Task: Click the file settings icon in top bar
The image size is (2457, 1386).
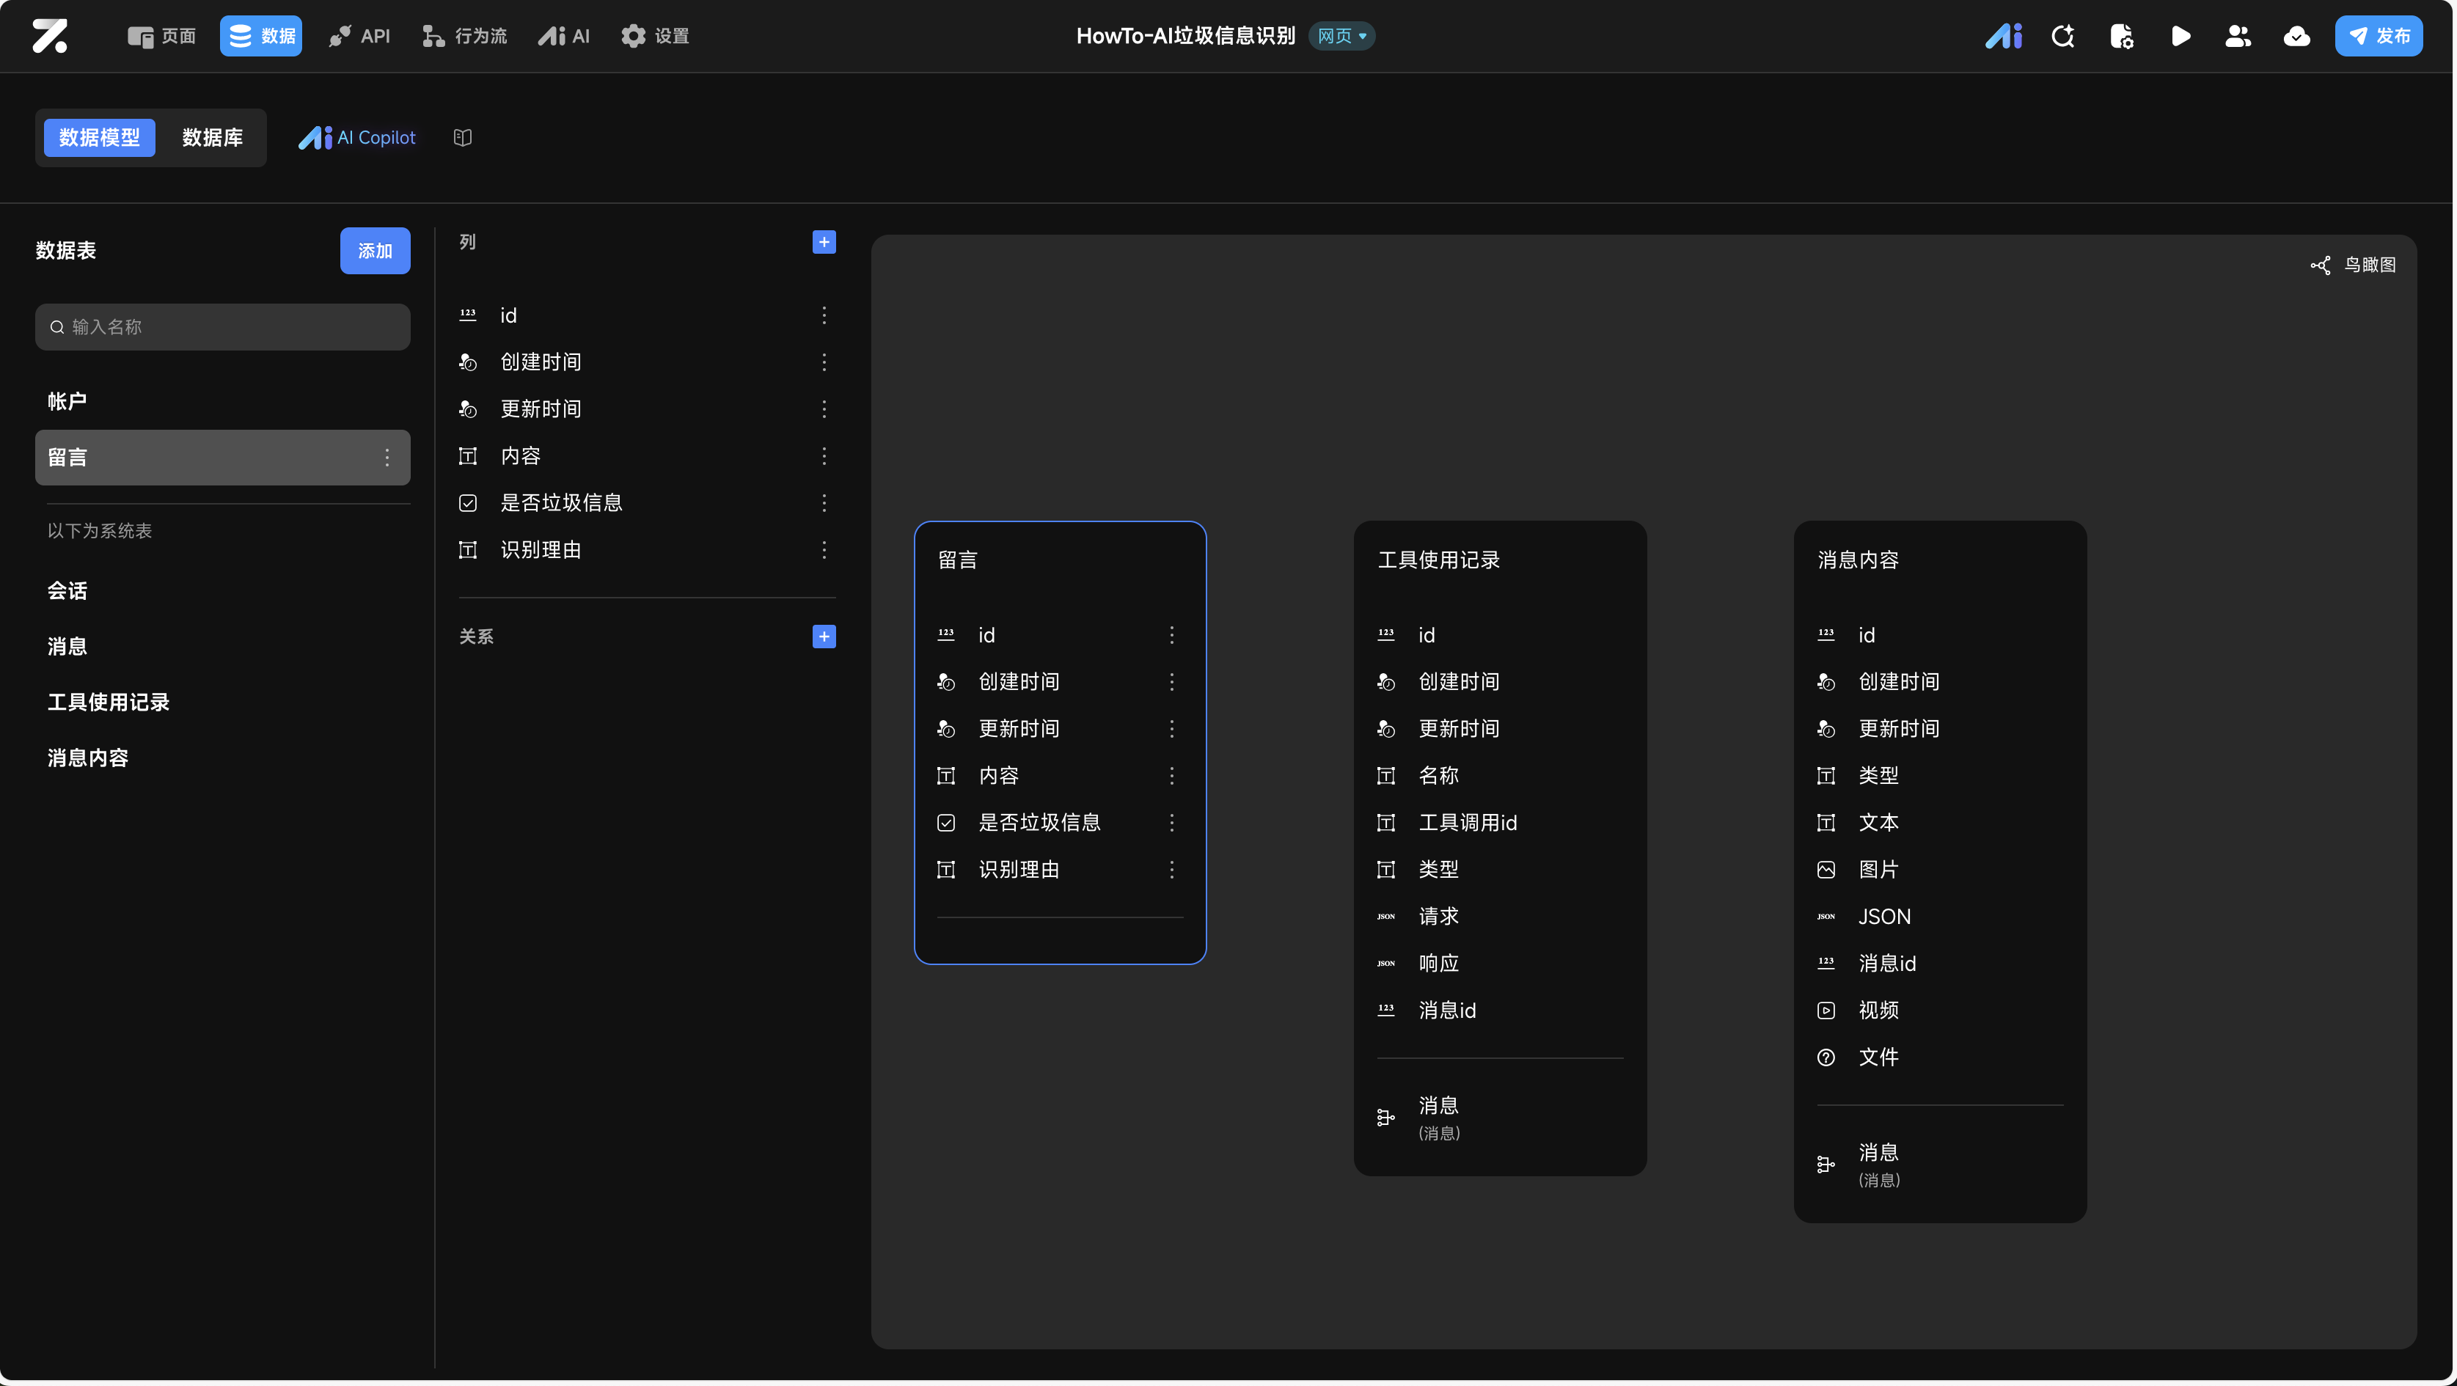Action: [2121, 36]
